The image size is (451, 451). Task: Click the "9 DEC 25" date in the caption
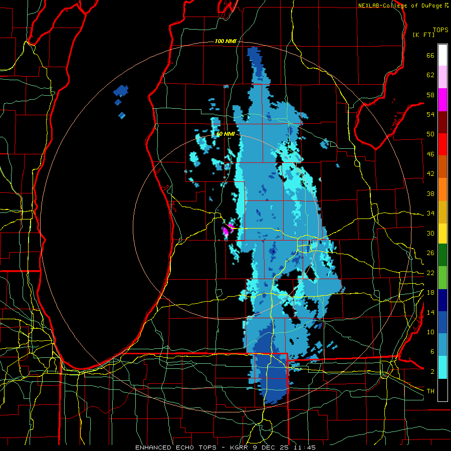pyautogui.click(x=272, y=447)
